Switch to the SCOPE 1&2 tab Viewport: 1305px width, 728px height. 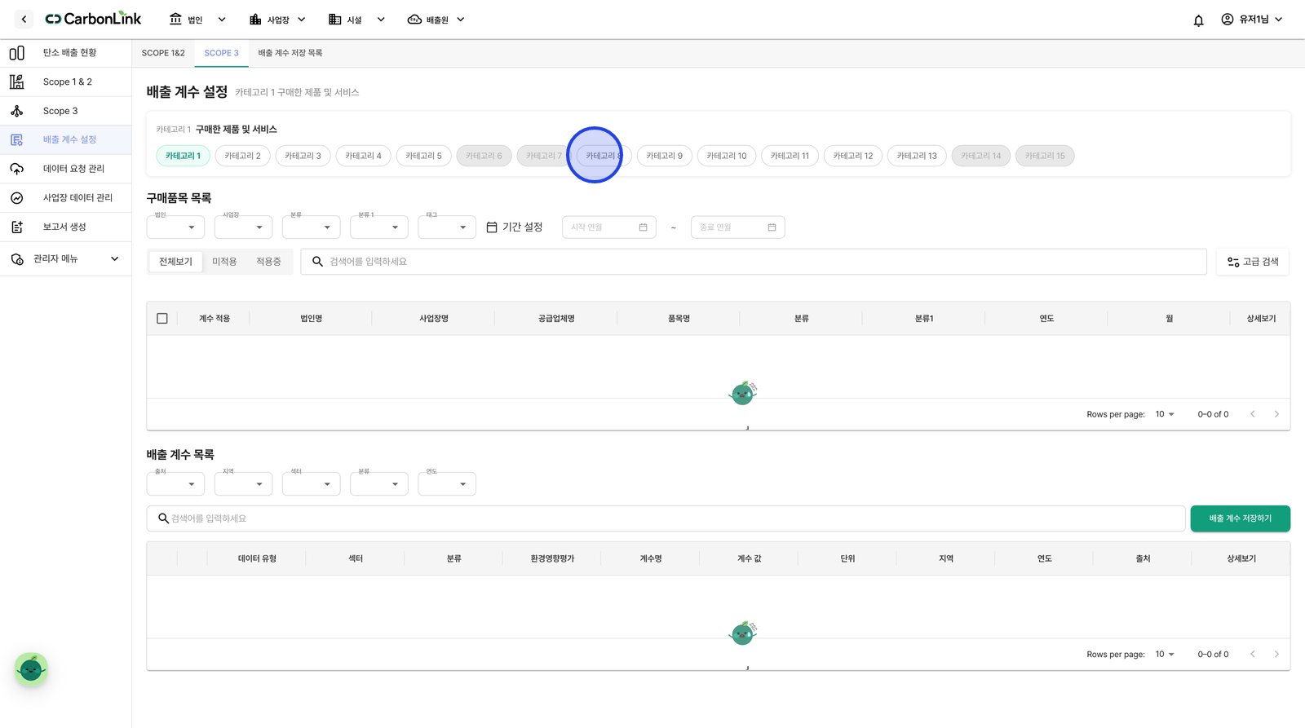(x=163, y=53)
